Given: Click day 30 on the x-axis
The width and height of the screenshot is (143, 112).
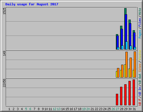Looking at the screenshot, I should point(130,109).
